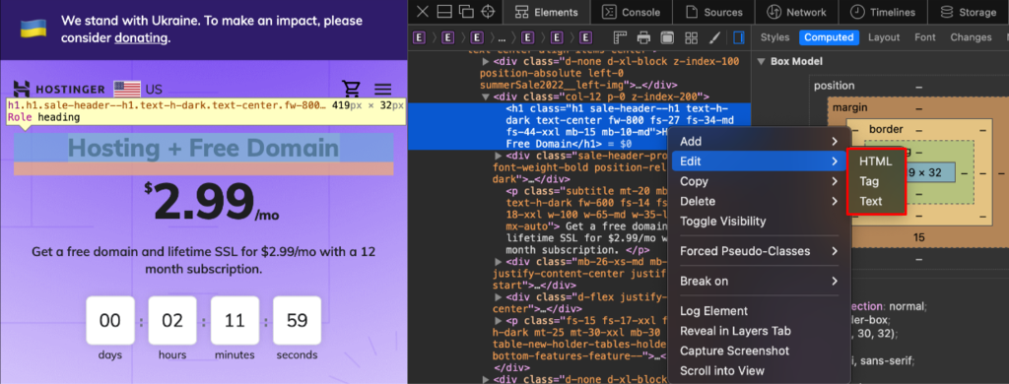Click the print styles printer icon
1009x384 pixels.
[643, 37]
